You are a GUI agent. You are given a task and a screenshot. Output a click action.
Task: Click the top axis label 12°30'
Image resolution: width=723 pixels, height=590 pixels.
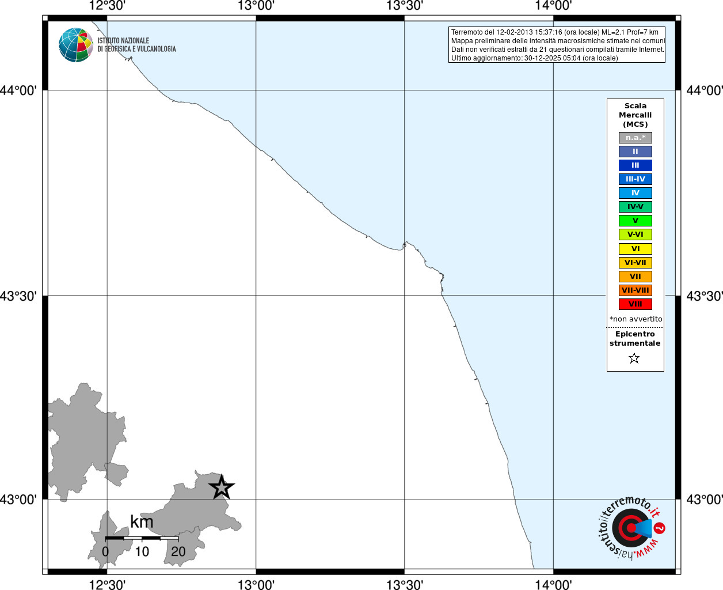[107, 6]
